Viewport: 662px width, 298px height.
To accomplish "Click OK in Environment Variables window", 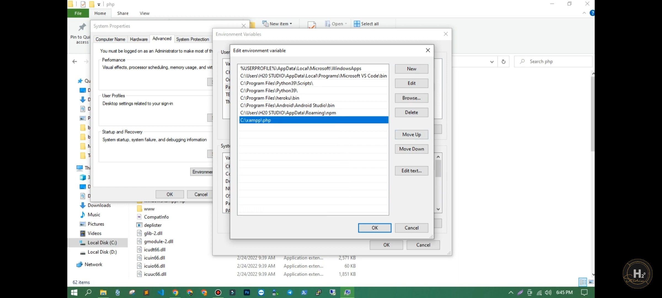I will [x=386, y=245].
